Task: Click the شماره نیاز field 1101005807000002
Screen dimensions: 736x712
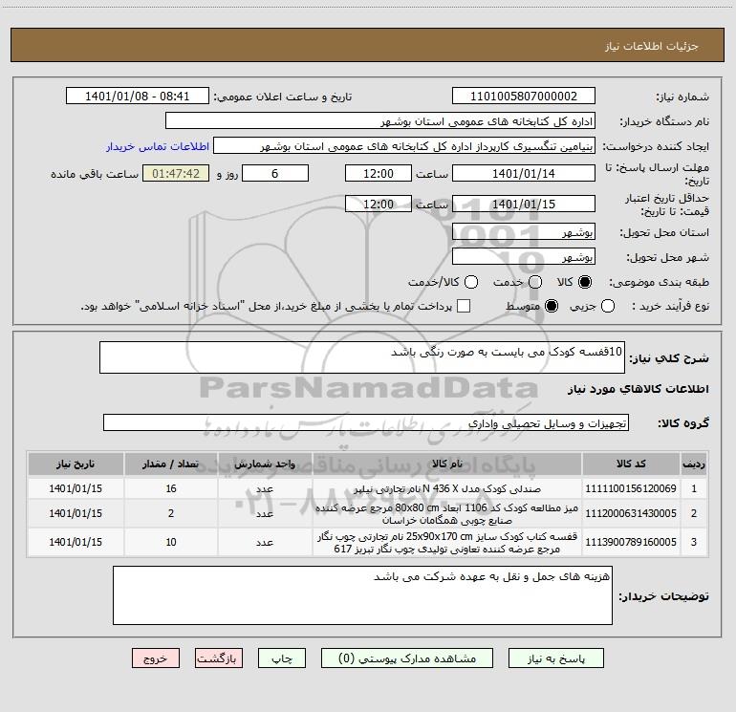Action: [524, 97]
